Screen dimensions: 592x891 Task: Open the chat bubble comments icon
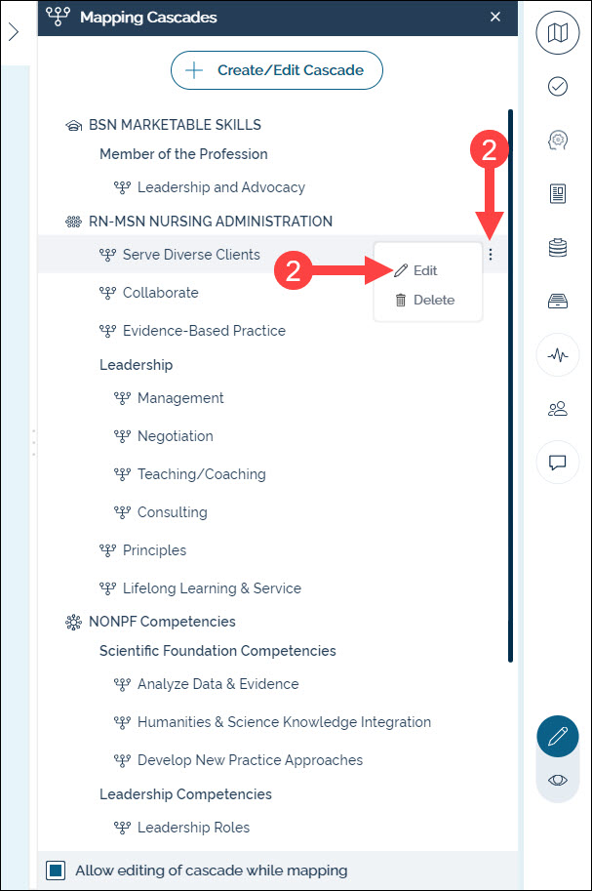[558, 462]
